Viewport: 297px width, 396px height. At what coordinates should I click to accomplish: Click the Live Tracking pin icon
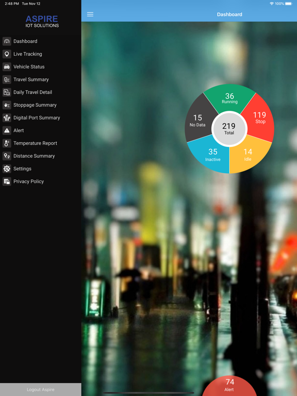tap(7, 54)
